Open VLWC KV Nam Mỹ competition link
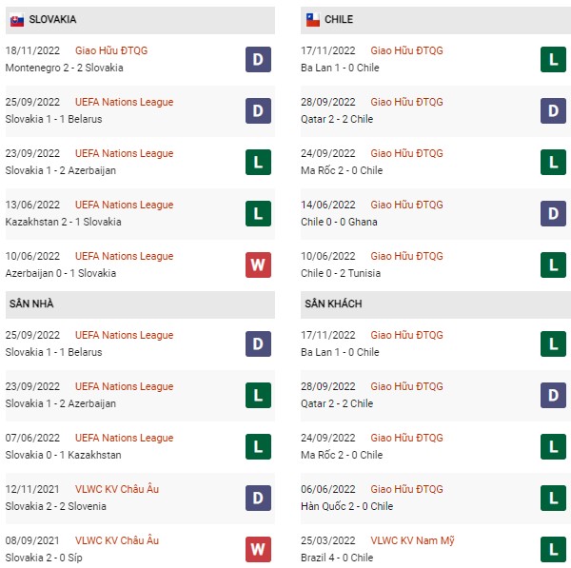 tap(412, 540)
